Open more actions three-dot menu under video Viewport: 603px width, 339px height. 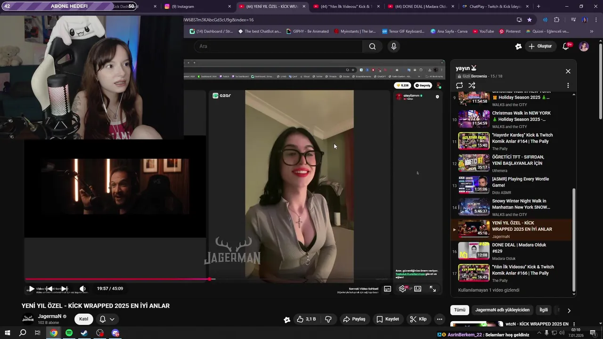pyautogui.click(x=440, y=319)
